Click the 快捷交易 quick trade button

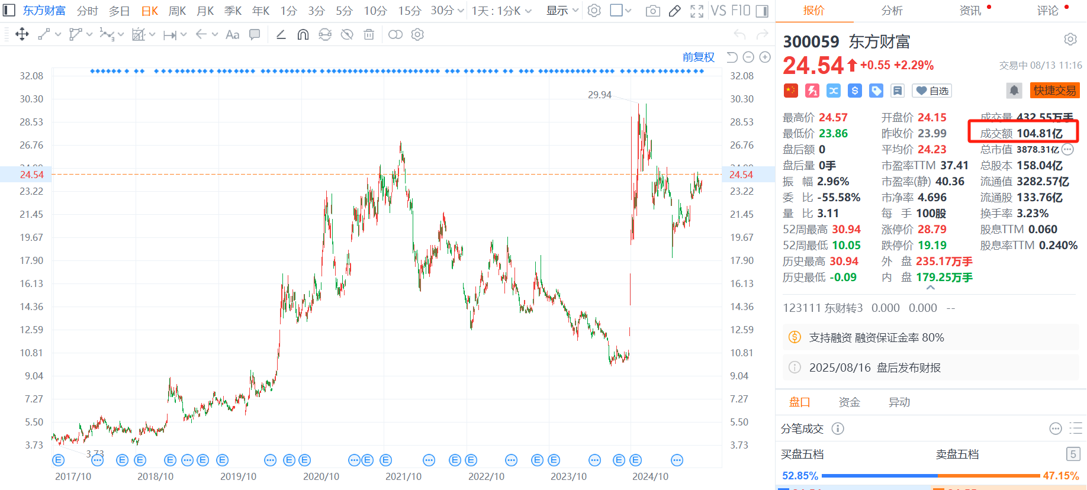point(1055,91)
